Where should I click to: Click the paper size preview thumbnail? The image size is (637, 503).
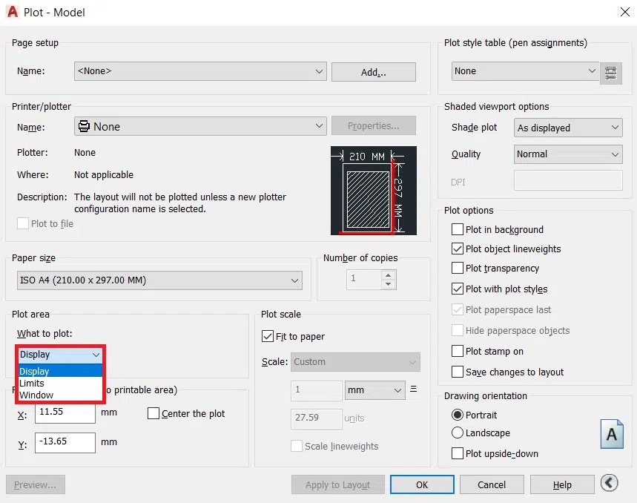[x=373, y=191]
